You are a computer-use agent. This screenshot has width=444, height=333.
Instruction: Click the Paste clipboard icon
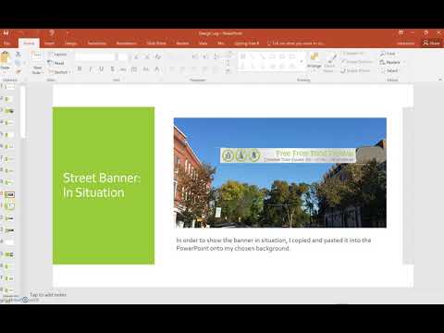coord(6,57)
